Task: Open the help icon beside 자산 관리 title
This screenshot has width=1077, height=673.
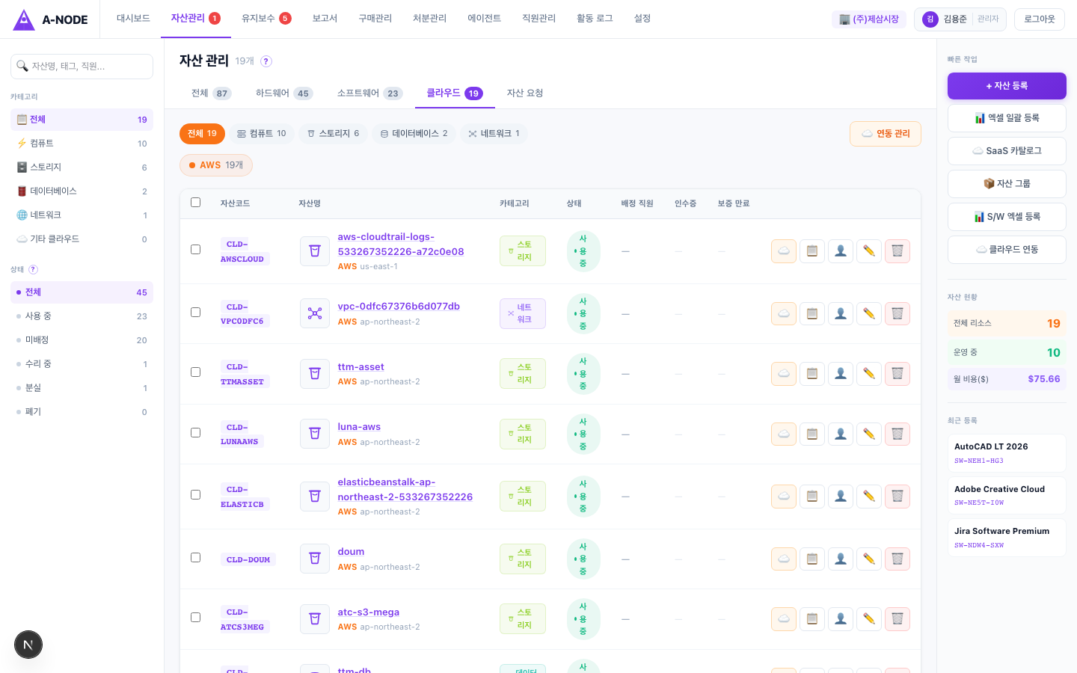Action: point(266,61)
